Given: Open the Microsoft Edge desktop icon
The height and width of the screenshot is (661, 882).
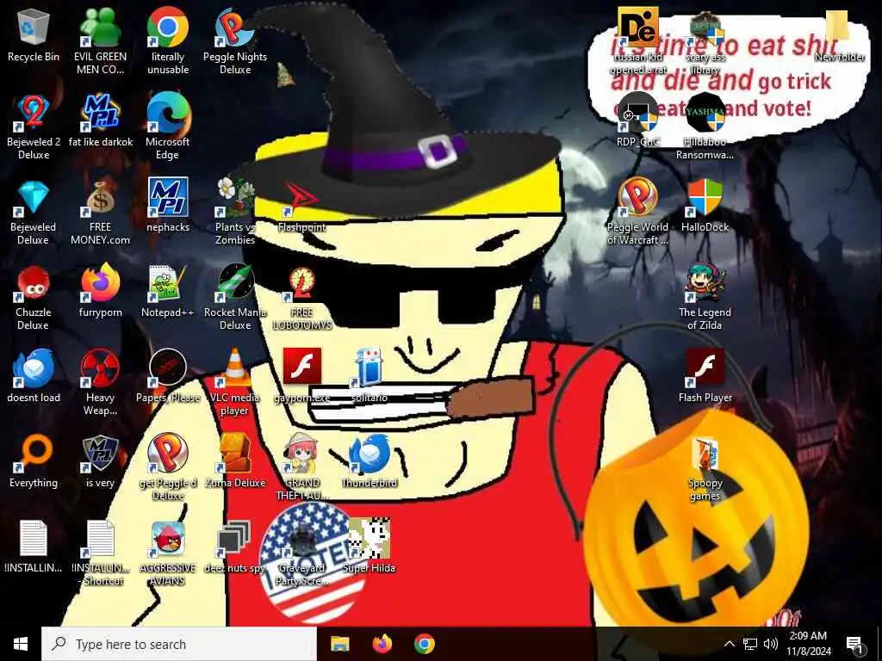Looking at the screenshot, I should [x=168, y=113].
